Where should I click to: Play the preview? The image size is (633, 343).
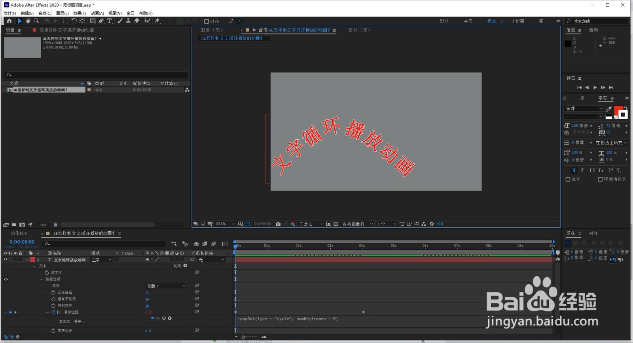point(595,88)
